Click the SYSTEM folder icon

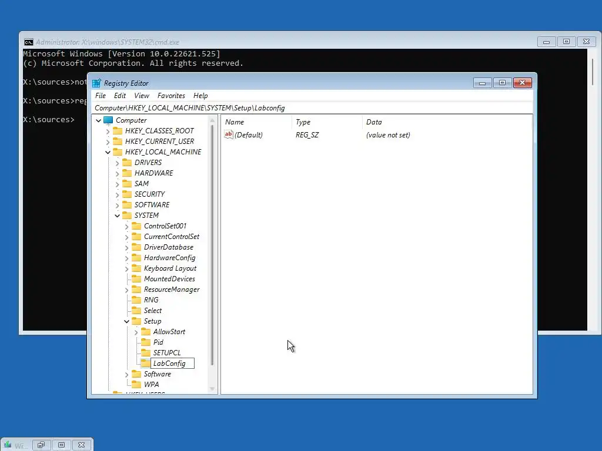coord(127,215)
